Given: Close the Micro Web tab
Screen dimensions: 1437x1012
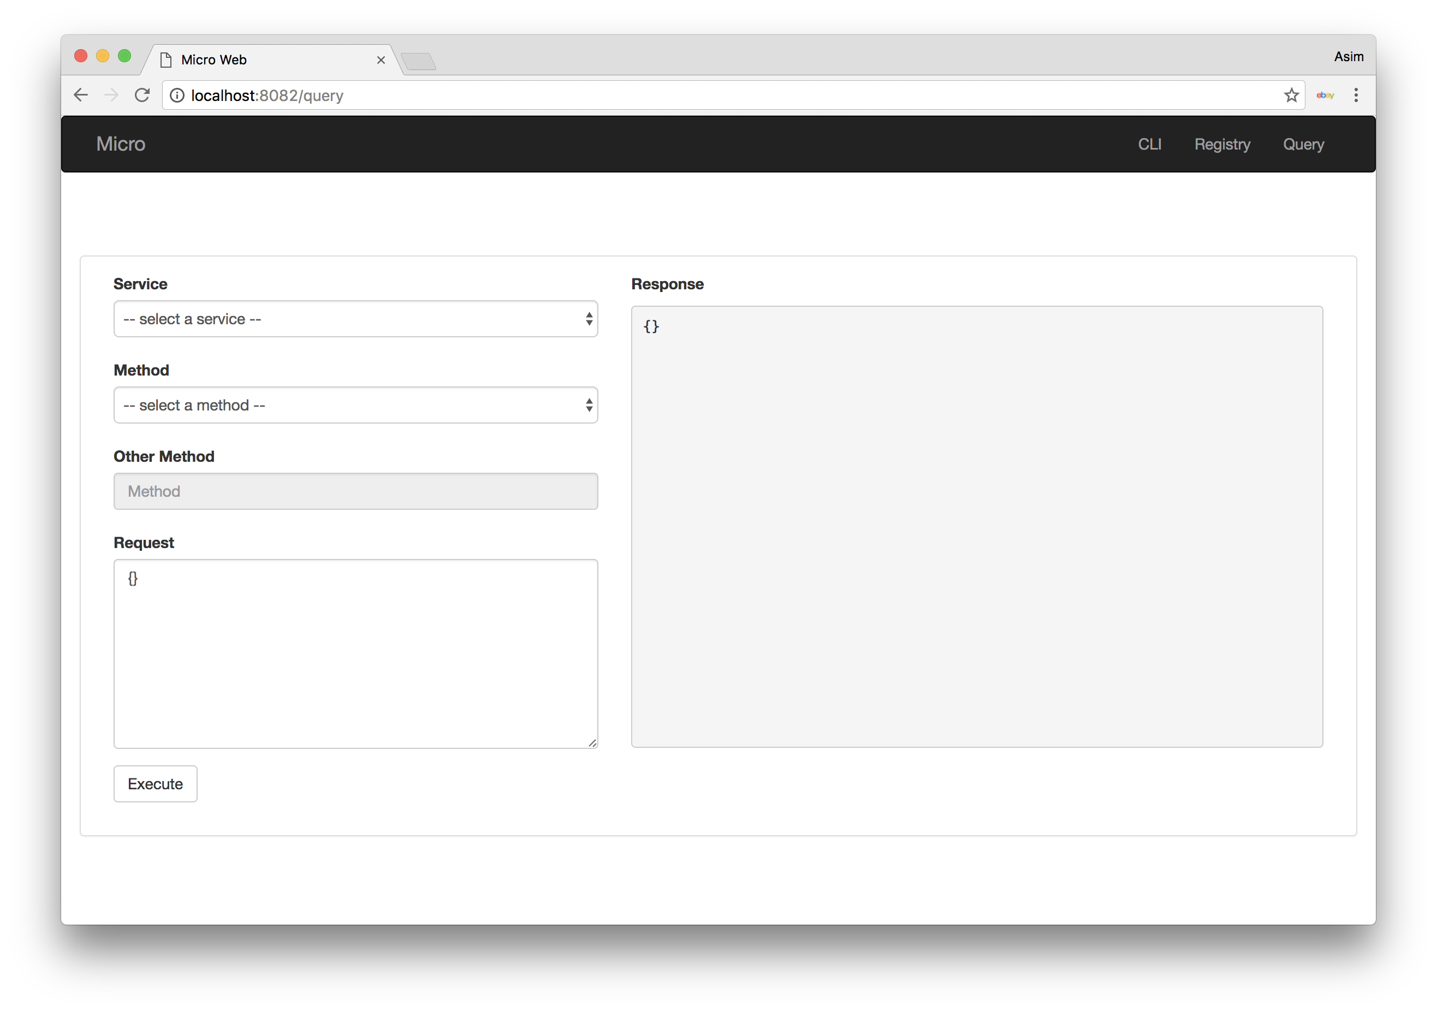Looking at the screenshot, I should tap(381, 60).
